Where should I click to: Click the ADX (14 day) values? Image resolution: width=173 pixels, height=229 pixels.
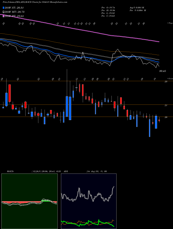(97, 171)
